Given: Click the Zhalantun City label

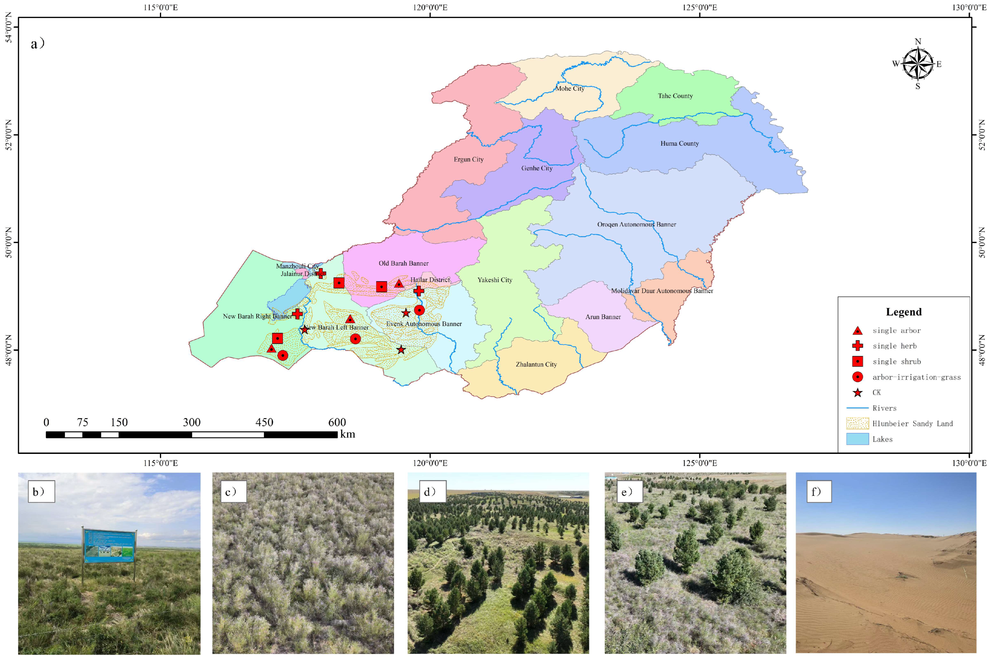Looking at the screenshot, I should point(536,364).
